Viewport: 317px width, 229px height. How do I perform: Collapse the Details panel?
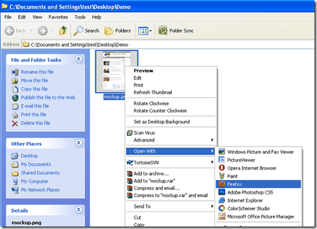click(x=79, y=209)
